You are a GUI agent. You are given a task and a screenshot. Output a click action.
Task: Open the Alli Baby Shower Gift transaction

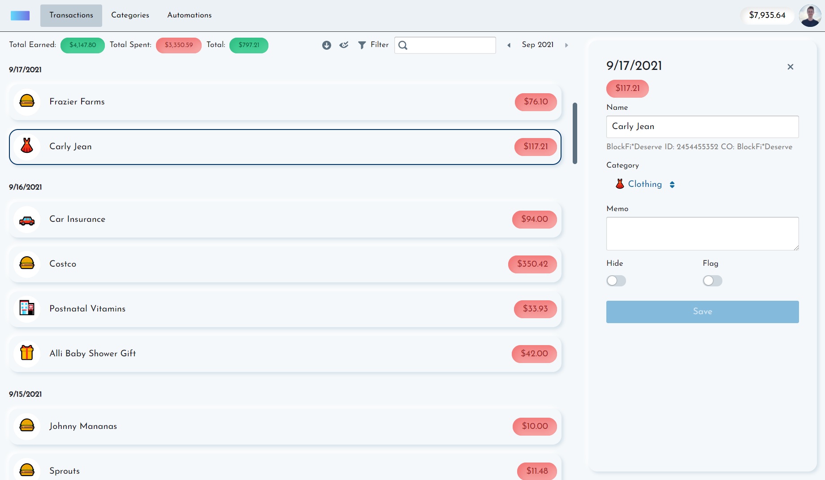tap(285, 354)
